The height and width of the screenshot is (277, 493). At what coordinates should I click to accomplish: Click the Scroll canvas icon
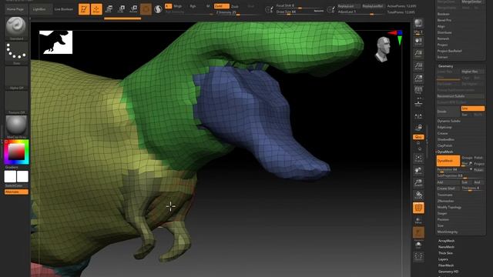pos(418,42)
